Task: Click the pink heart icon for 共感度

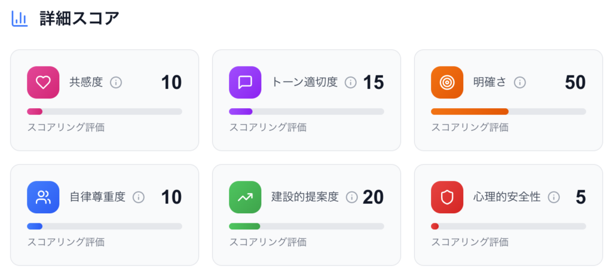Action: point(43,82)
